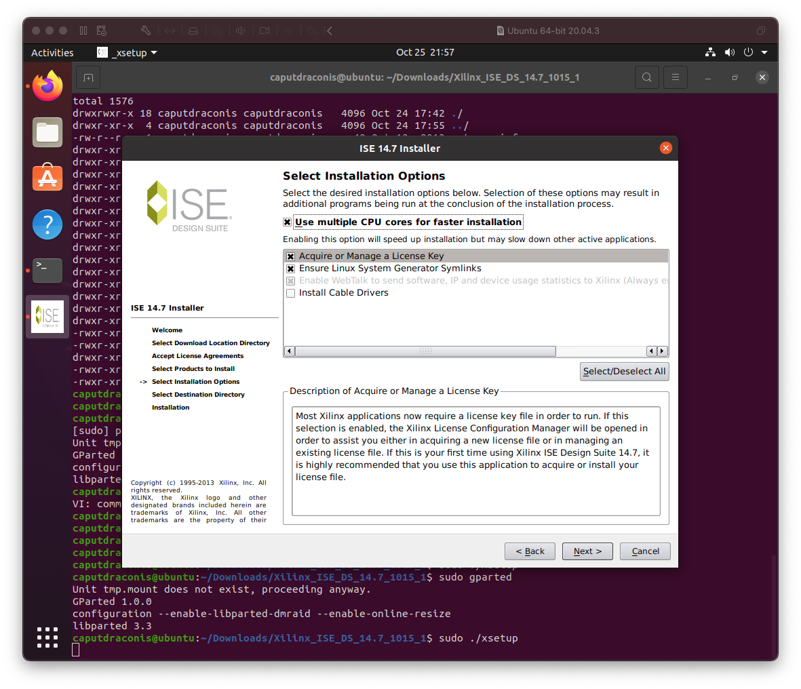Image resolution: width=801 pixels, height=689 pixels.
Task: Click the network adapter arrows icon in VM toolbar
Action: (170, 31)
